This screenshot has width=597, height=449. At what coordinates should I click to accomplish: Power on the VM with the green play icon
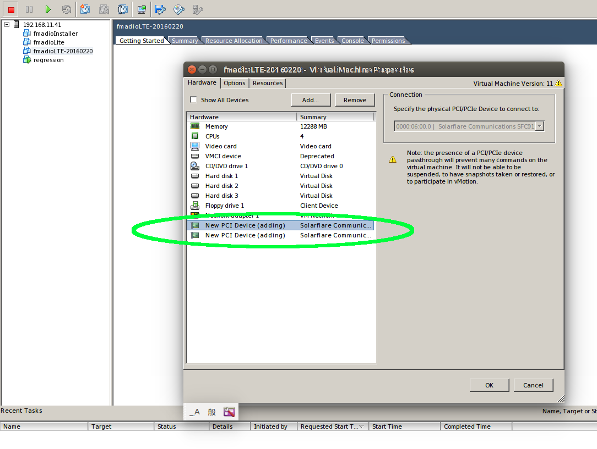point(49,9)
